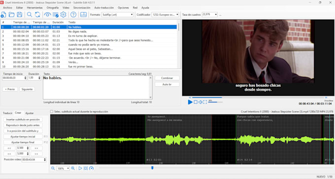Image resolution: width=335 pixels, height=179 pixels.
Task: Open Settings gear in toolbar
Action: 63,14
